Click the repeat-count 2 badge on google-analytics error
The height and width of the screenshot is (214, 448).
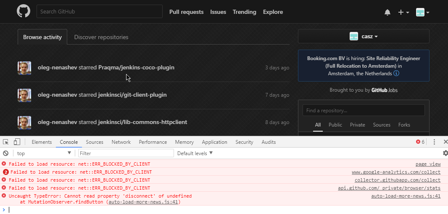(x=6, y=172)
